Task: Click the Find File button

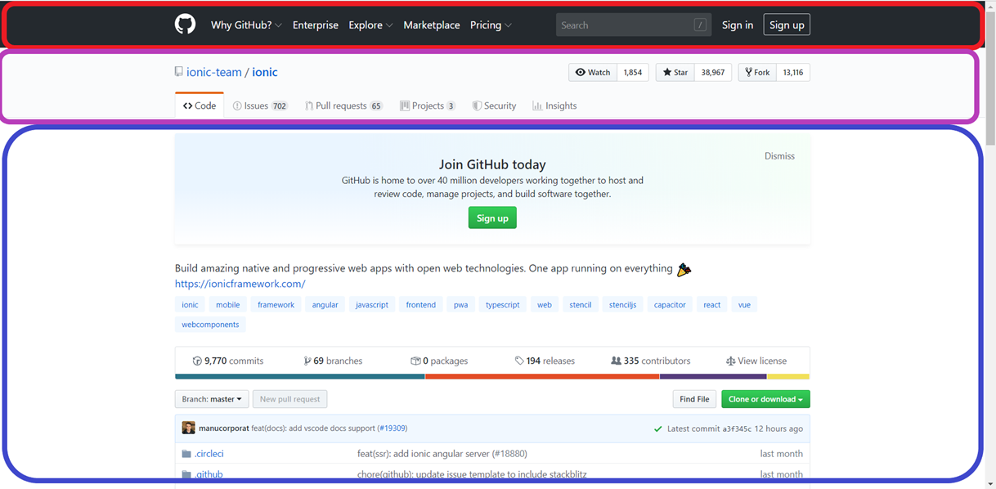Action: point(694,399)
